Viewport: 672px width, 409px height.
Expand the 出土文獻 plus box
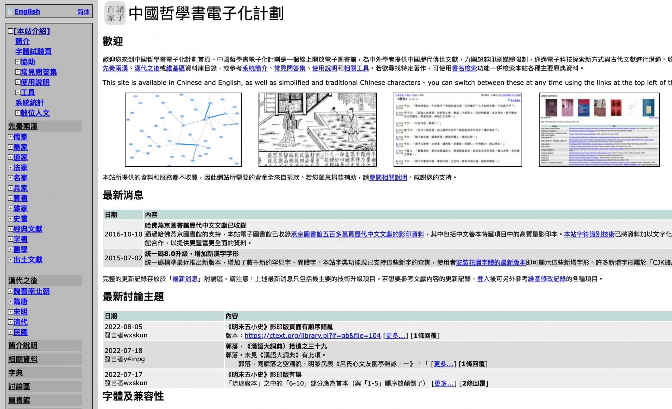[10, 259]
